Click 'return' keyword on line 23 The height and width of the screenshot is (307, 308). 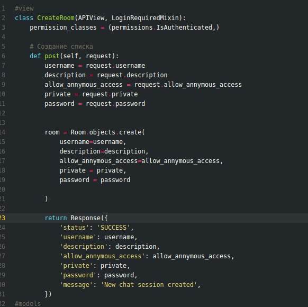click(x=56, y=218)
